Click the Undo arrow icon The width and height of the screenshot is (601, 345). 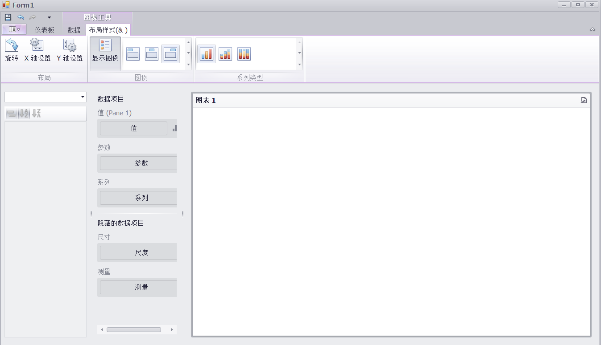click(x=21, y=17)
